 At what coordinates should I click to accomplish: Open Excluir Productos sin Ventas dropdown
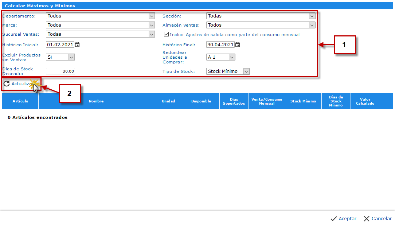[71, 57]
